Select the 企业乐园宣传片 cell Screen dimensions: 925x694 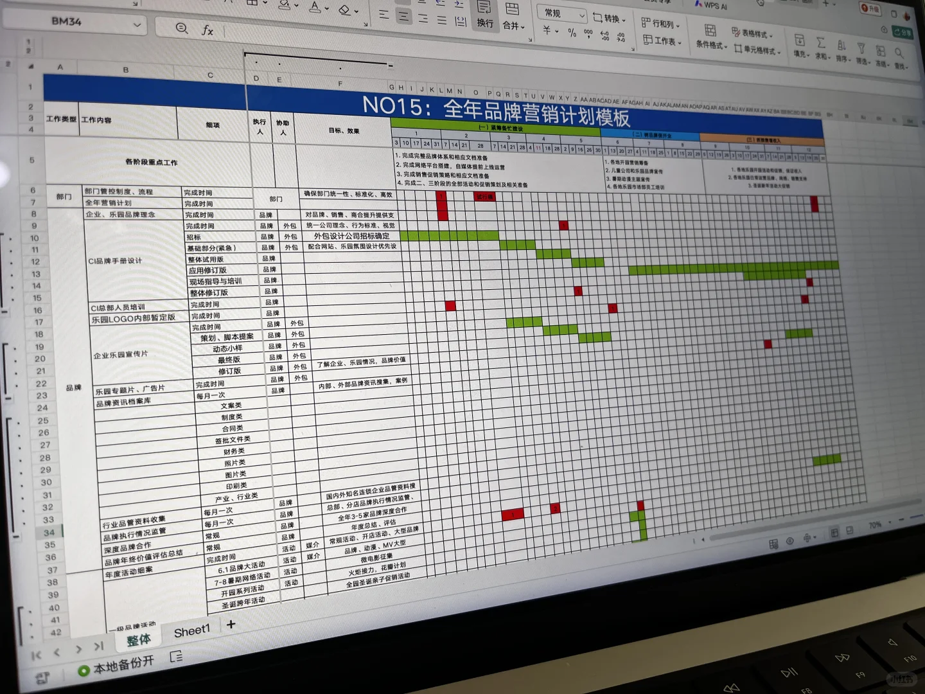(x=140, y=355)
